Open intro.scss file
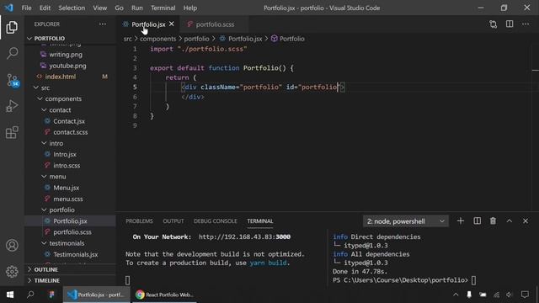Viewport: 539px width, 303px height. [67, 166]
